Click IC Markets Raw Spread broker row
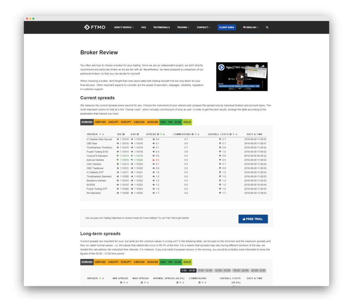 (x=176, y=139)
